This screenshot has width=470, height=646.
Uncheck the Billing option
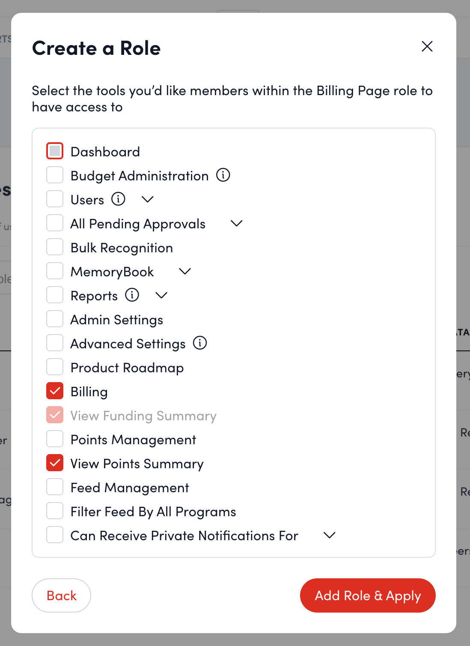point(54,391)
